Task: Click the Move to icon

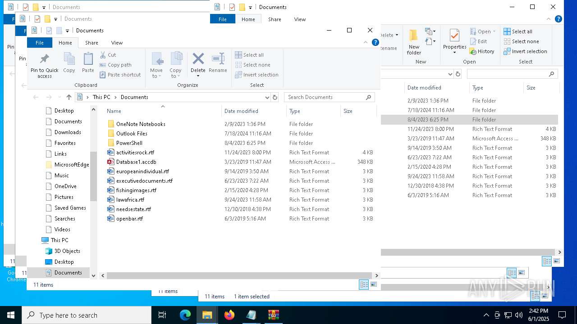Action: (x=156, y=65)
